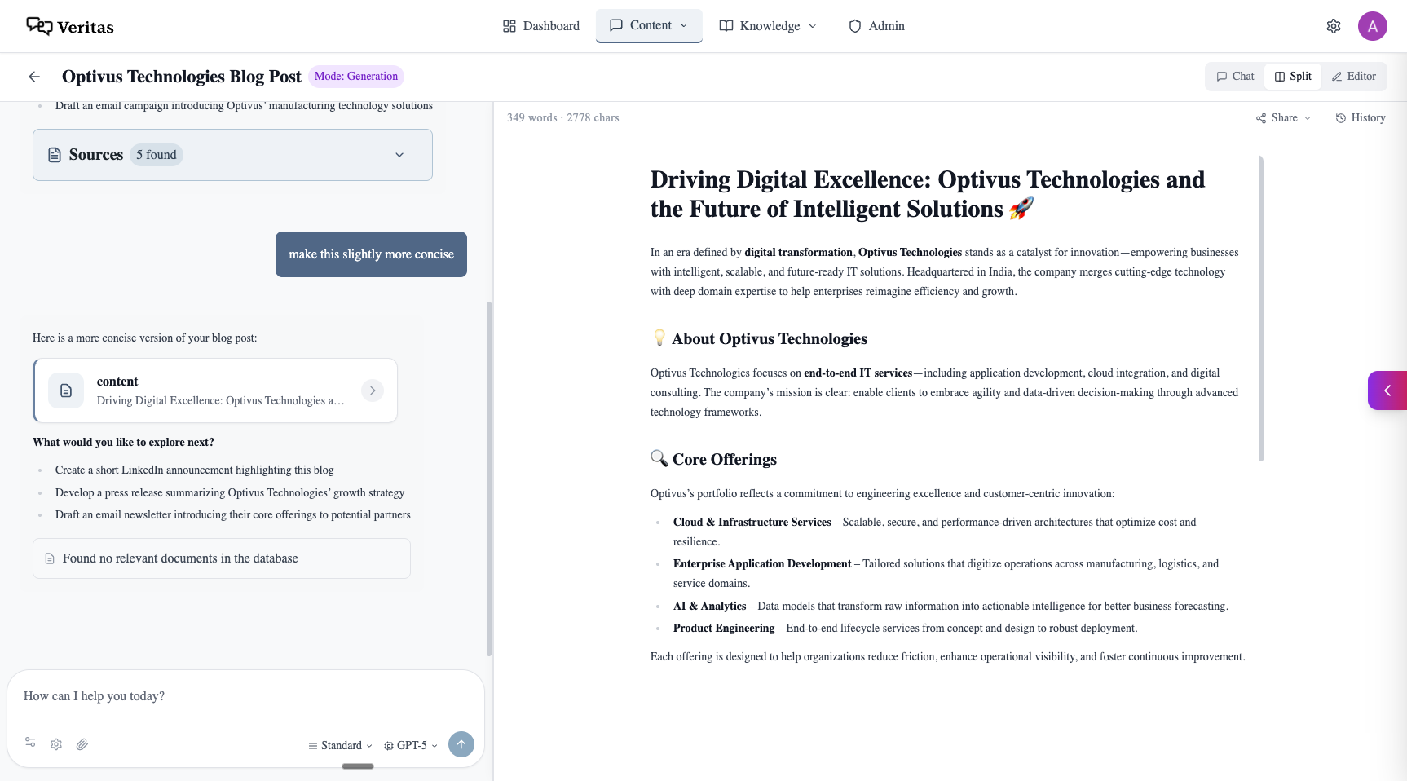Send the message with the arrow button
The width and height of the screenshot is (1407, 781).
[461, 744]
